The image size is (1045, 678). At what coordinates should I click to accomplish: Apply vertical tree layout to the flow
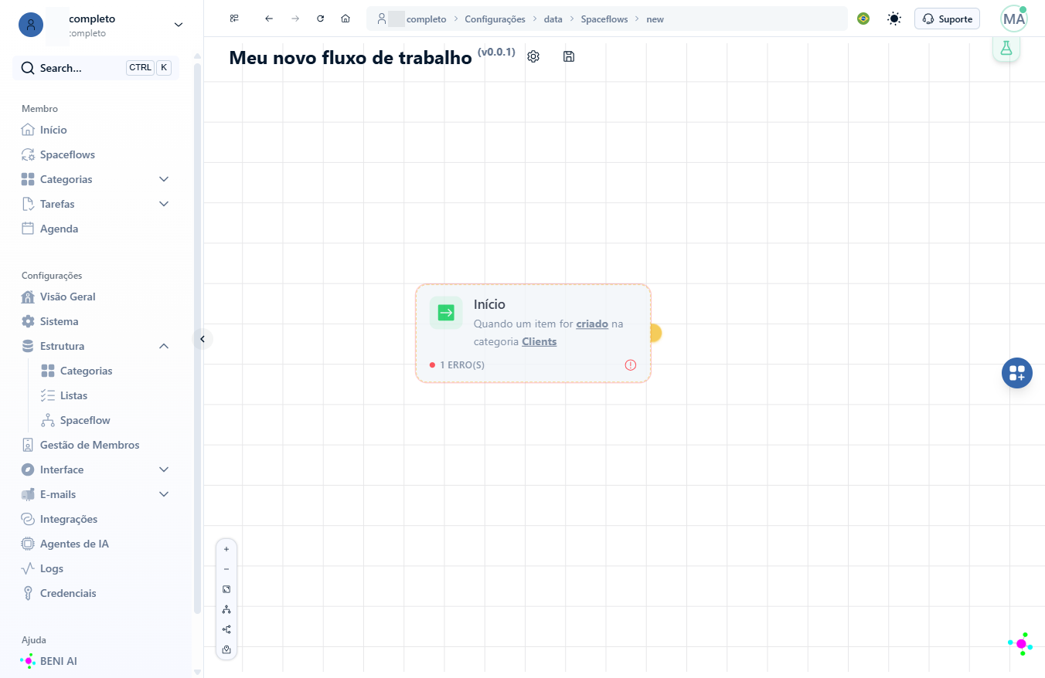pyautogui.click(x=226, y=609)
